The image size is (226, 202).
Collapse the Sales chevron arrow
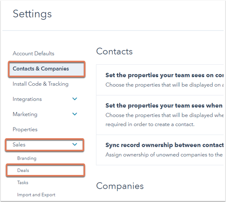(74, 144)
